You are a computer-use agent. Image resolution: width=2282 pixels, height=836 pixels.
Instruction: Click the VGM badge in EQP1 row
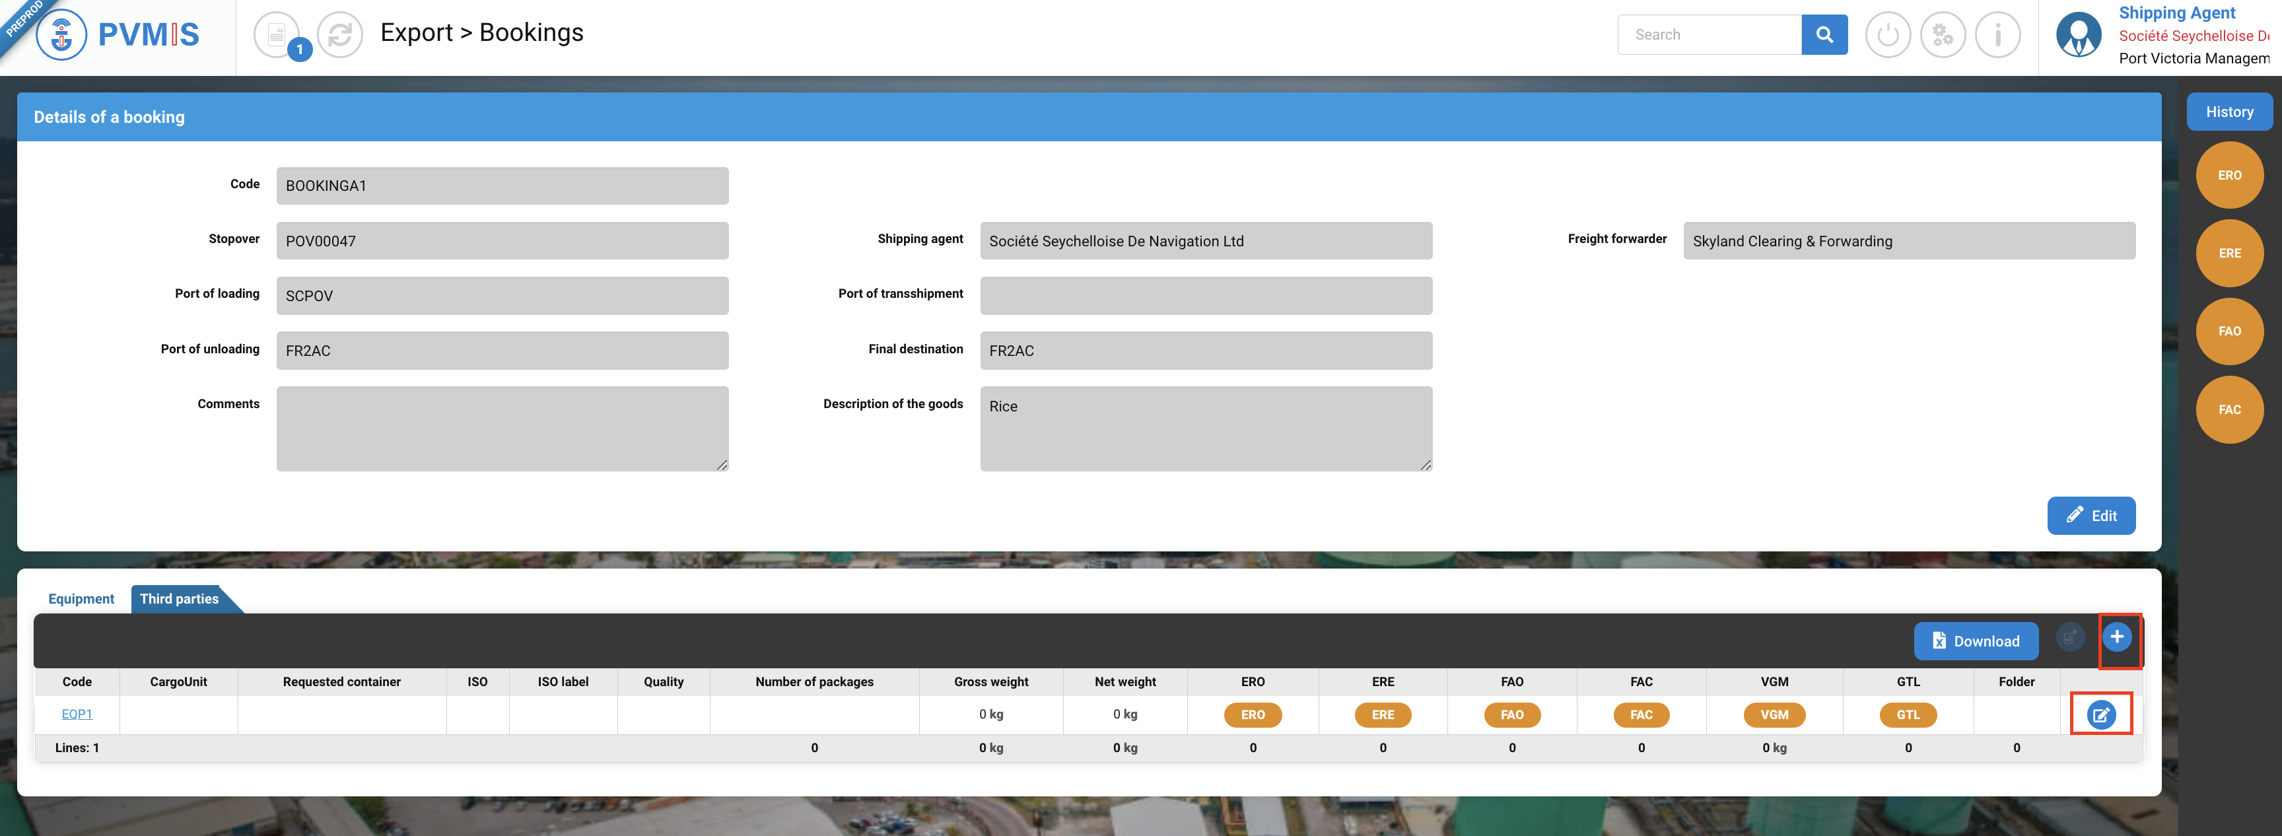(1774, 714)
